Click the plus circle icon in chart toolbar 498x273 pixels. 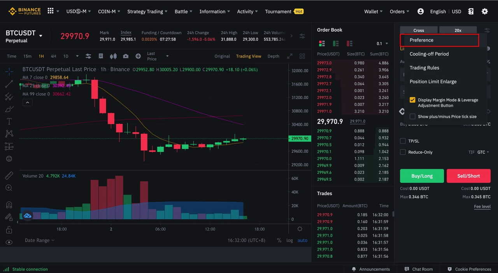[x=138, y=56]
